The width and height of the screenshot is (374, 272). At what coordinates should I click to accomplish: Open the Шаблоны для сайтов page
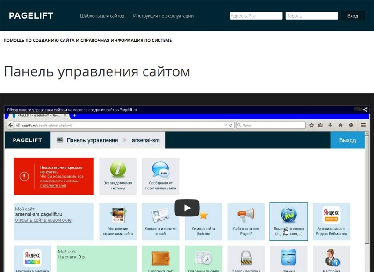102,16
